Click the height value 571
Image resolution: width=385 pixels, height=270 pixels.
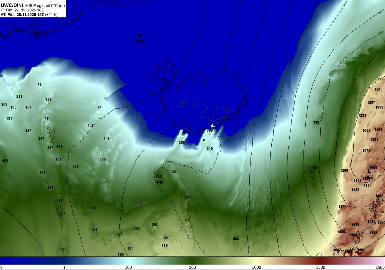coord(119,235)
